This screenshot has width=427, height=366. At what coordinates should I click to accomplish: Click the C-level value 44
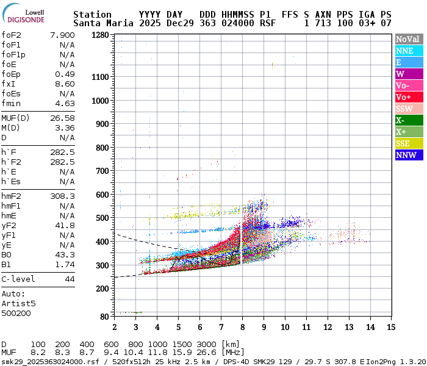click(70, 279)
